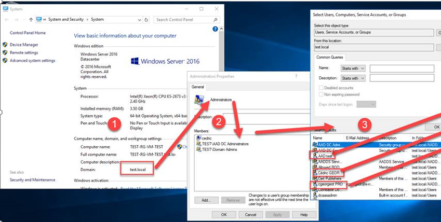This screenshot has height=222, width=441.
Task: Open the Security and Maintenance link
Action: click(x=32, y=180)
